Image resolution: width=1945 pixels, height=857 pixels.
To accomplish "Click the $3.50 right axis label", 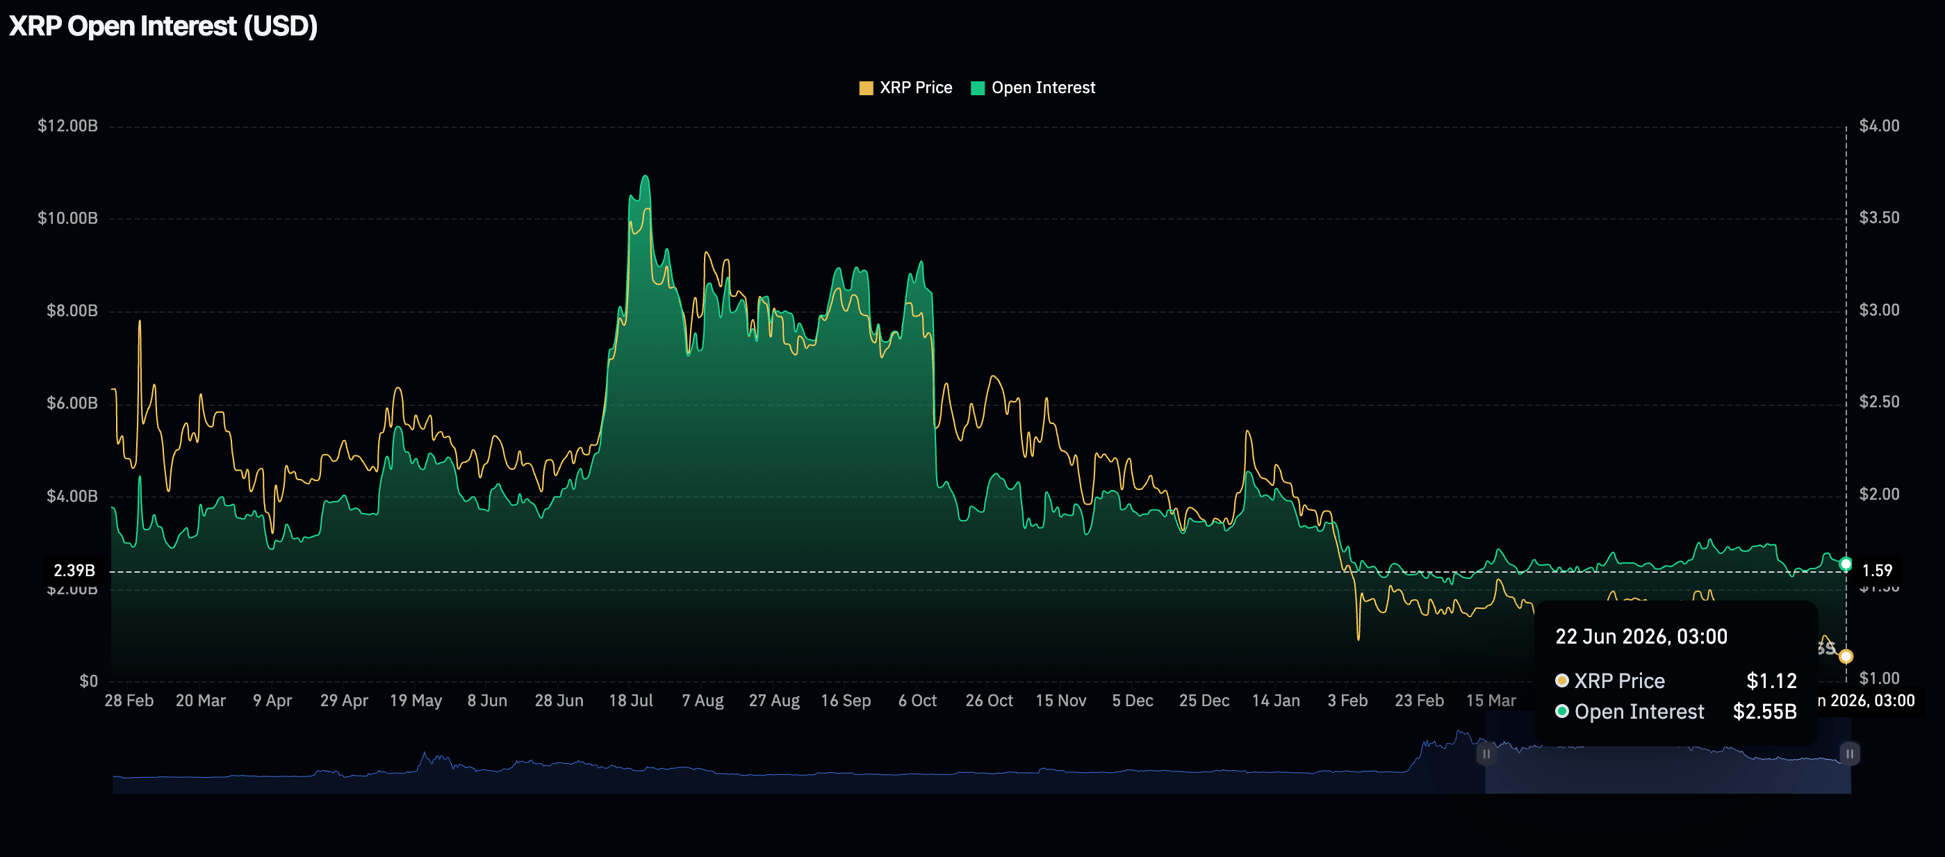I will [x=1879, y=218].
